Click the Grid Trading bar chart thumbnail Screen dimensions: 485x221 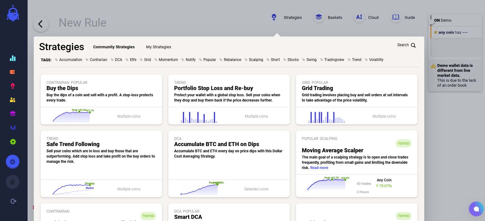[327, 117]
